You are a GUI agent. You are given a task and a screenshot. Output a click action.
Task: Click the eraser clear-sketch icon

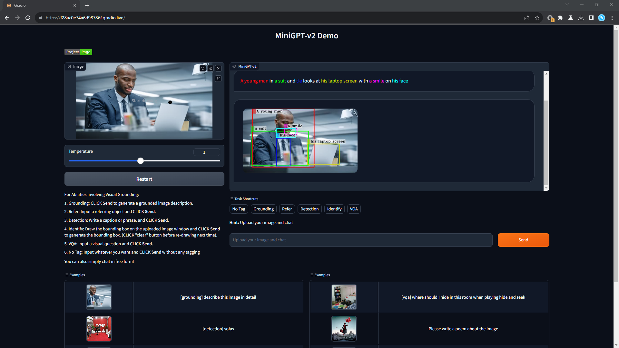click(x=211, y=68)
